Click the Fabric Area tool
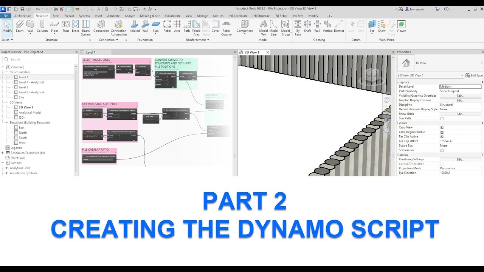Image resolution: width=484 pixels, height=272 pixels. pyautogui.click(x=196, y=28)
